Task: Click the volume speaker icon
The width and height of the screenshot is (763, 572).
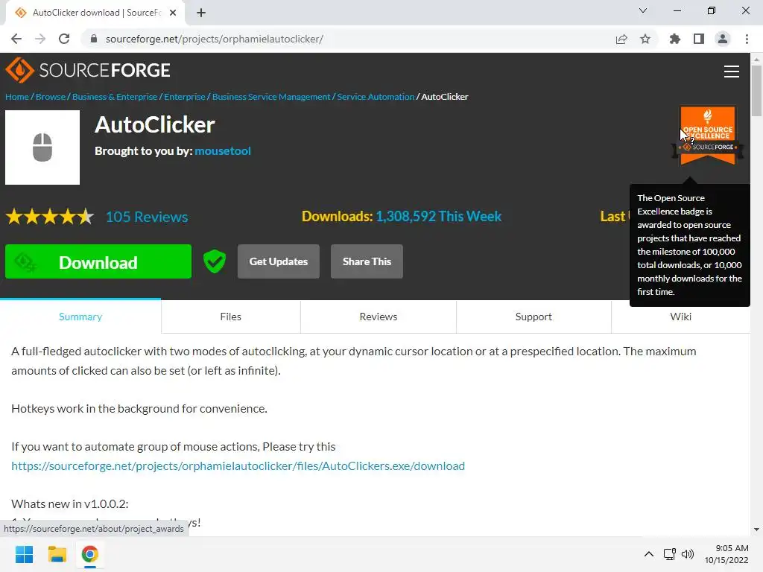Action: click(688, 554)
